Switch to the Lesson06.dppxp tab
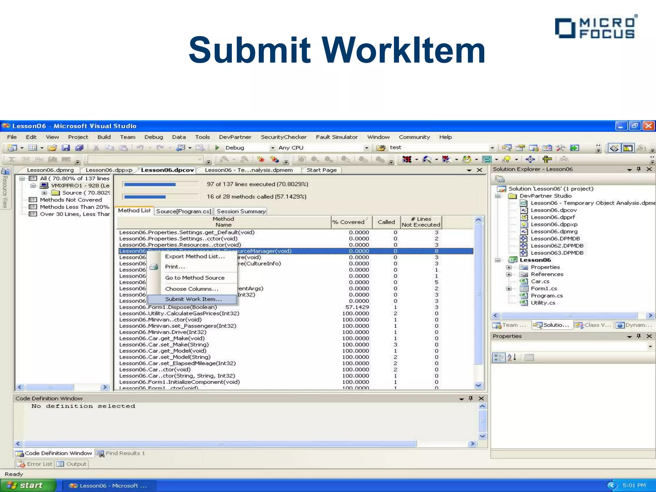The height and width of the screenshot is (492, 656). [109, 170]
